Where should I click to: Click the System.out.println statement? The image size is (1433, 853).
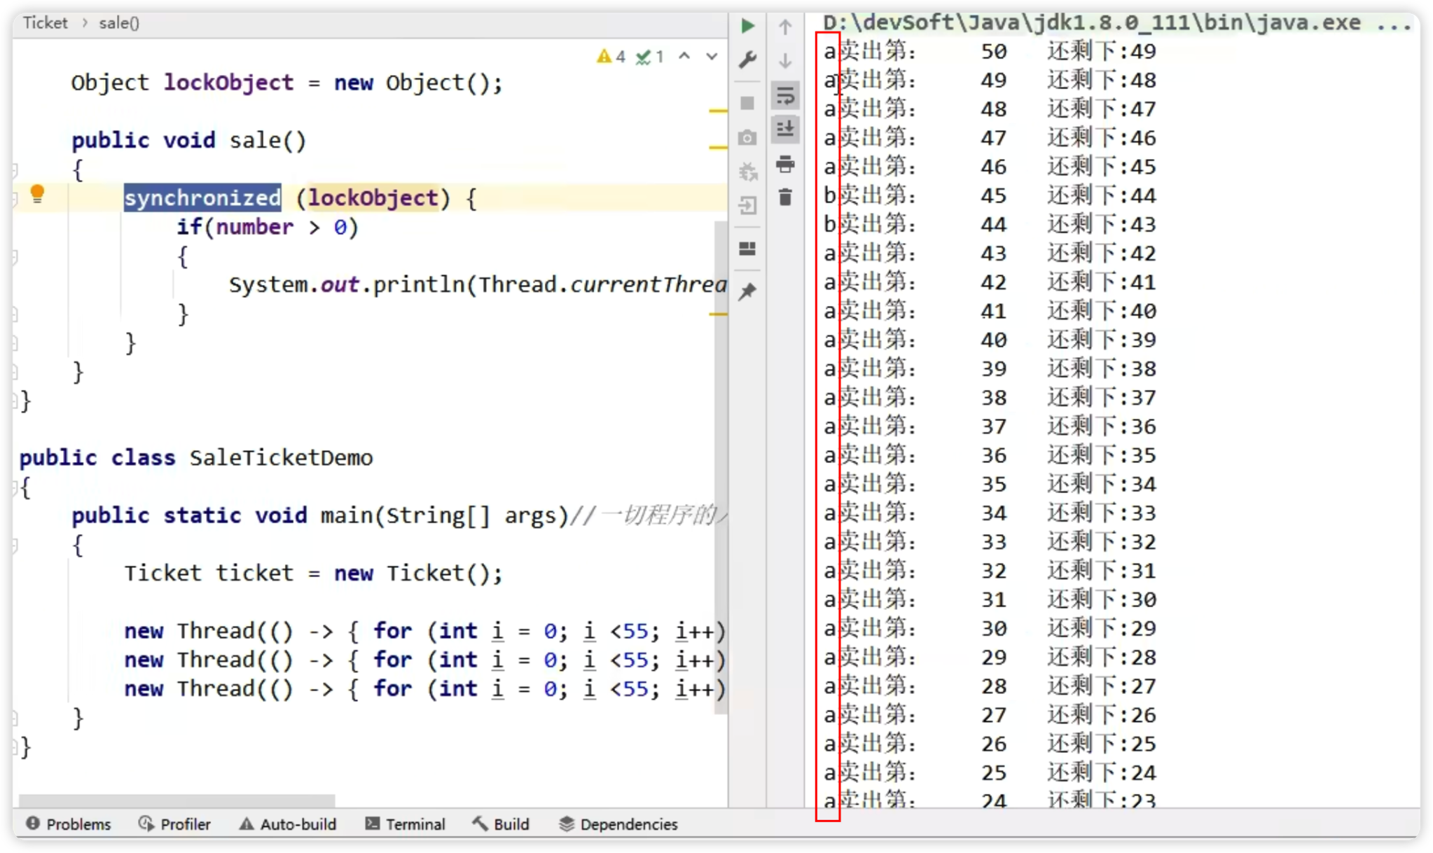478,285
